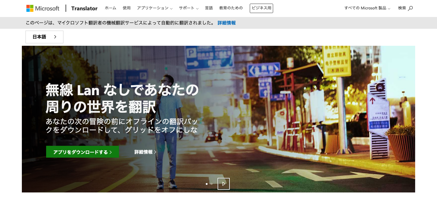This screenshot has width=437, height=197.
Task: Open the 日本語 language selector
Action: point(44,37)
